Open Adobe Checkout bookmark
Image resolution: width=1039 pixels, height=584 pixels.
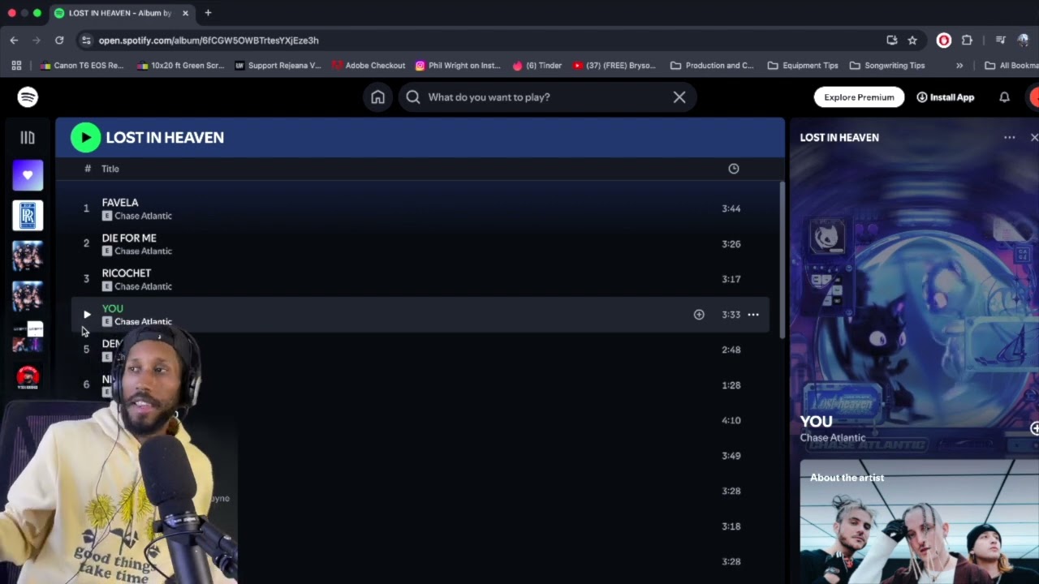click(368, 66)
